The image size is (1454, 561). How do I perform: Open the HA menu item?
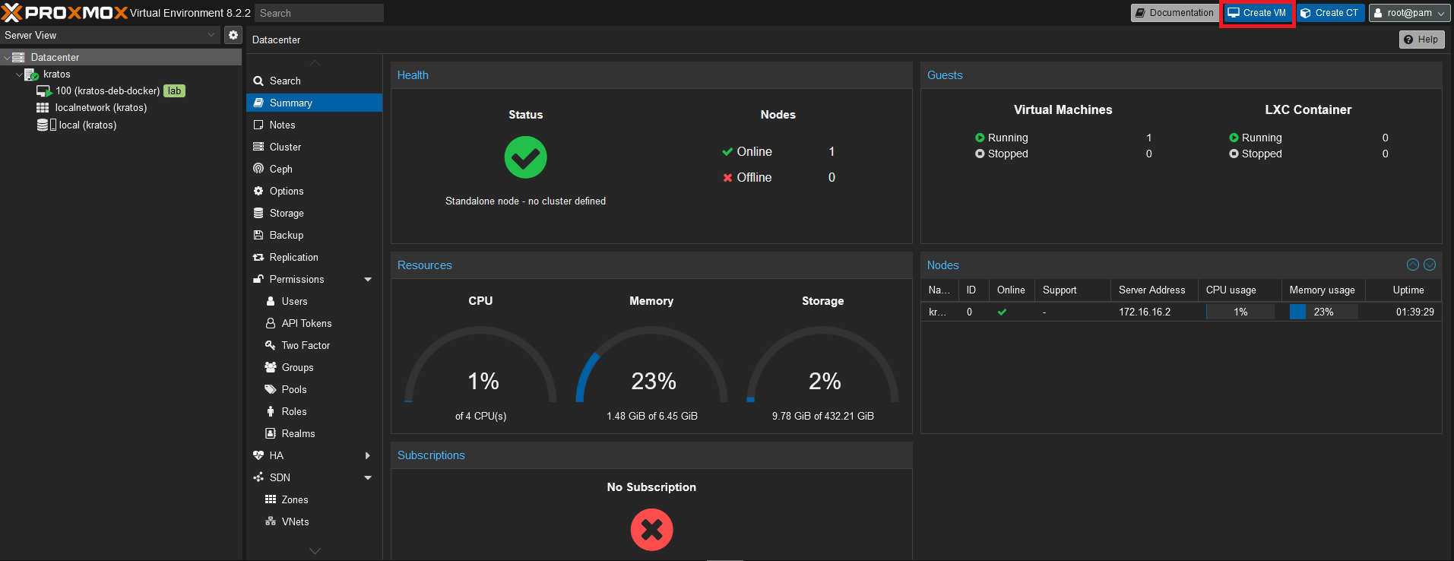[314, 455]
